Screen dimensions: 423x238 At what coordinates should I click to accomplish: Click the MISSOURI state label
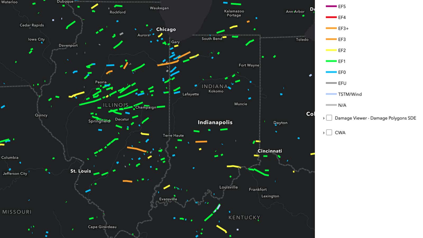17,212
